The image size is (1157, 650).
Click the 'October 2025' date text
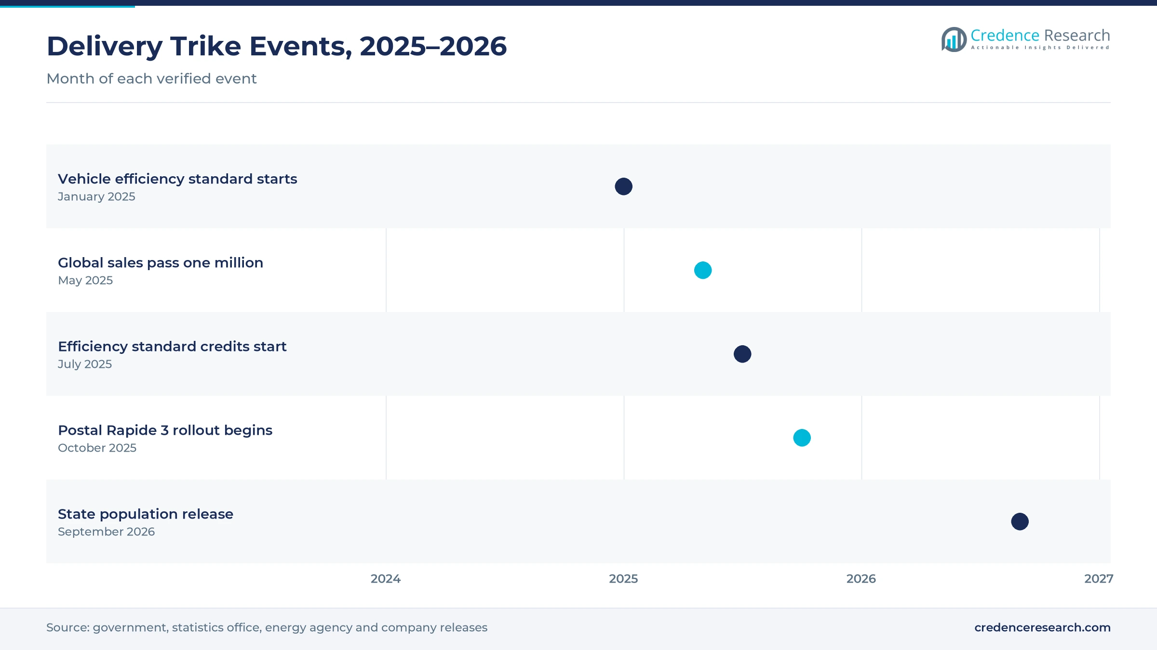97,448
